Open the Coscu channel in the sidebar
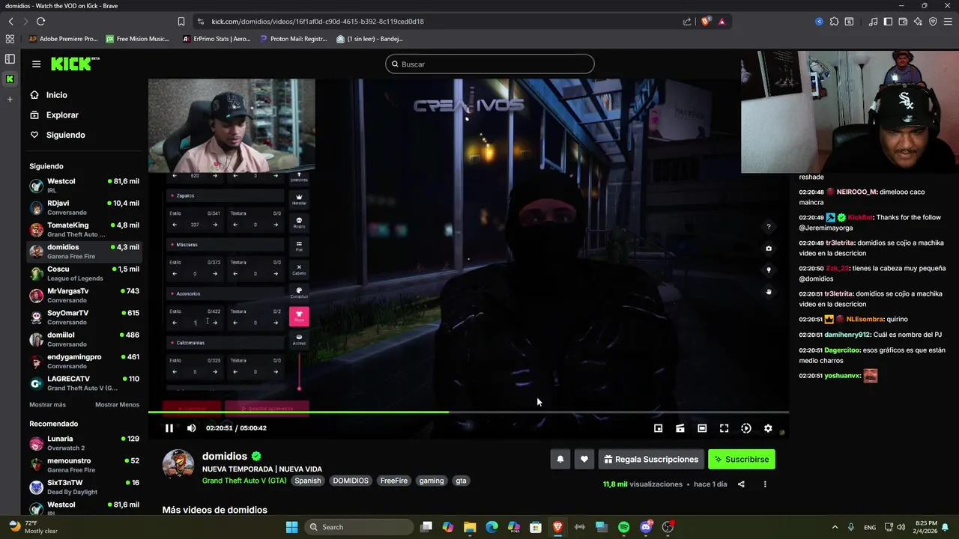This screenshot has width=959, height=539. coord(84,273)
